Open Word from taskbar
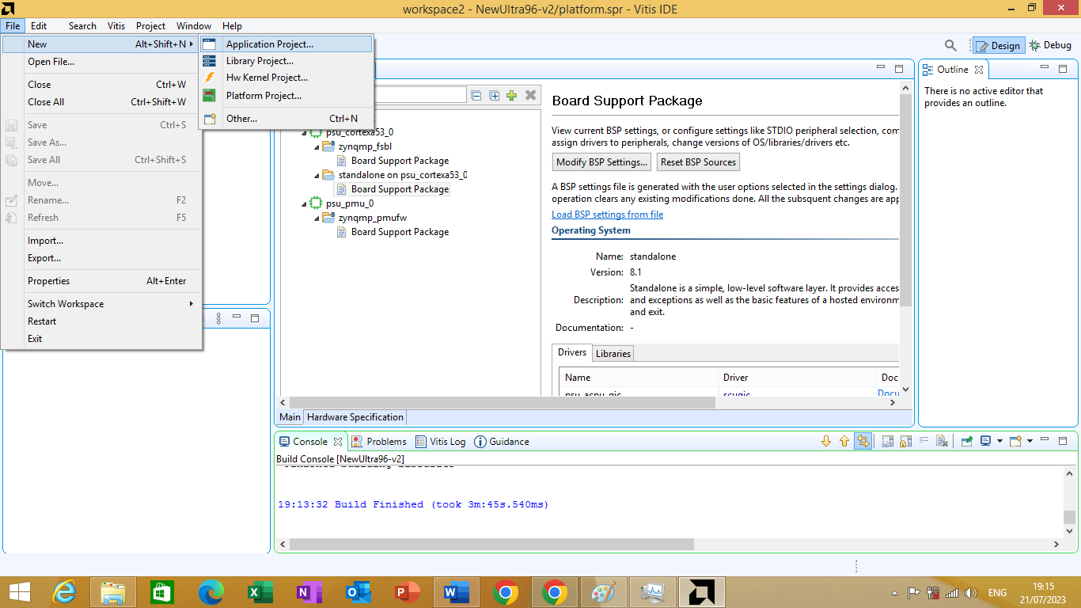Image resolution: width=1081 pixels, height=608 pixels. pos(457,592)
